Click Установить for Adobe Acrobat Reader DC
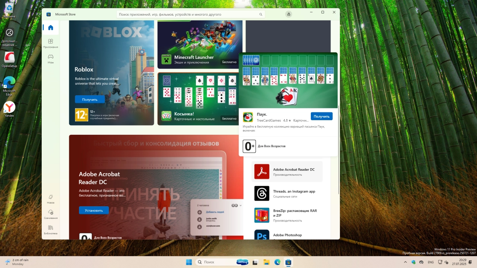Screen dimensions: 477x268 tap(94, 210)
